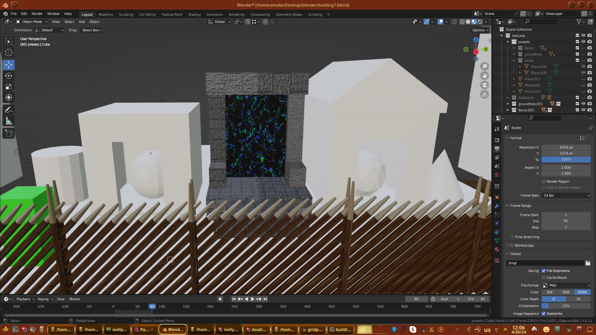Viewport: 596px width, 335px height.
Task: Adjust the Compression 15% slider
Action: coord(566,306)
